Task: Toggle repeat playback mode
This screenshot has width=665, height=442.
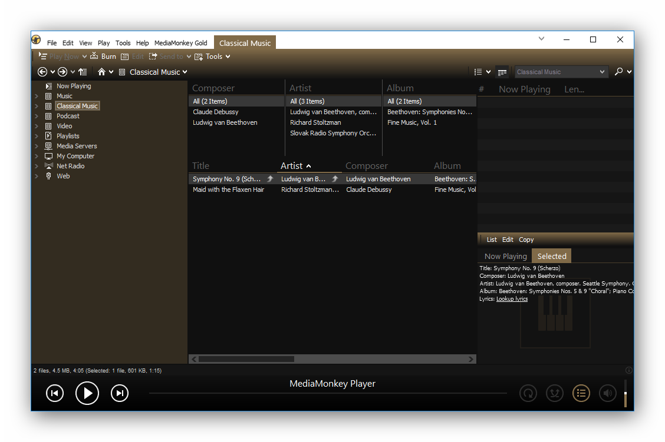Action: pyautogui.click(x=528, y=393)
